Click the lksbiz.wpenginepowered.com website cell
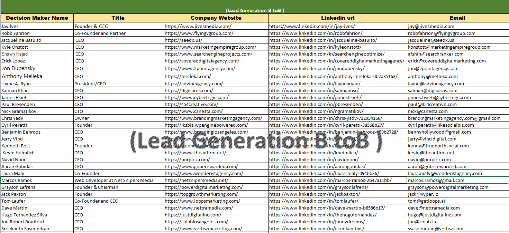Image resolution: width=509 pixels, height=233 pixels. tap(216, 125)
